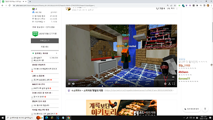Viewport: 213px width, 120px height.
Task: Click the browser back arrow
Action: tap(2, 5)
